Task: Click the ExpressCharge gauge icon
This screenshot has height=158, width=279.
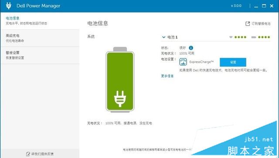Action: (183, 62)
